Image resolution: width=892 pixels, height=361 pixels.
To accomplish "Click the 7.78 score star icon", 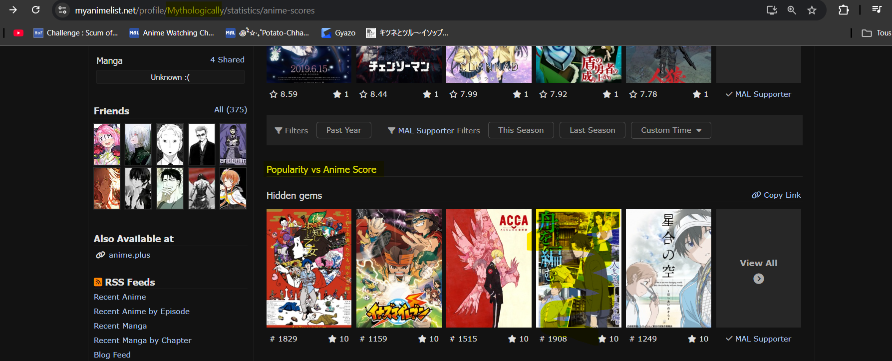I will click(x=633, y=94).
